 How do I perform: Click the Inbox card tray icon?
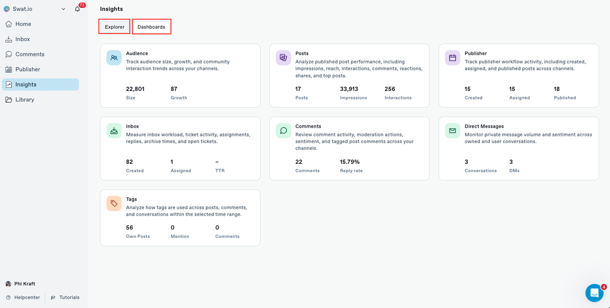click(x=114, y=131)
